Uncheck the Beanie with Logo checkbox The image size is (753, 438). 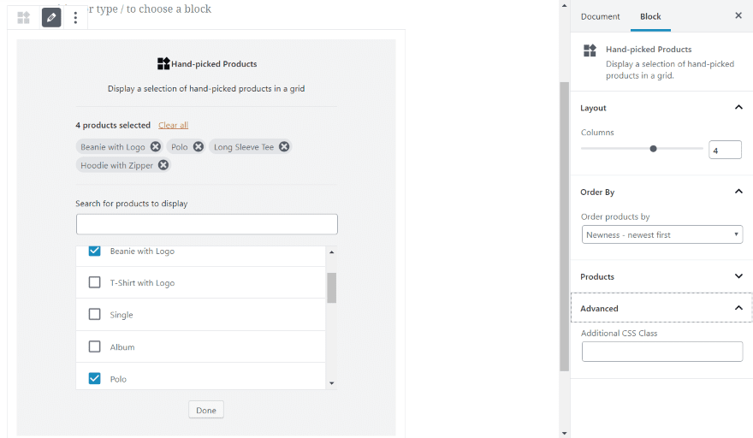pyautogui.click(x=95, y=251)
